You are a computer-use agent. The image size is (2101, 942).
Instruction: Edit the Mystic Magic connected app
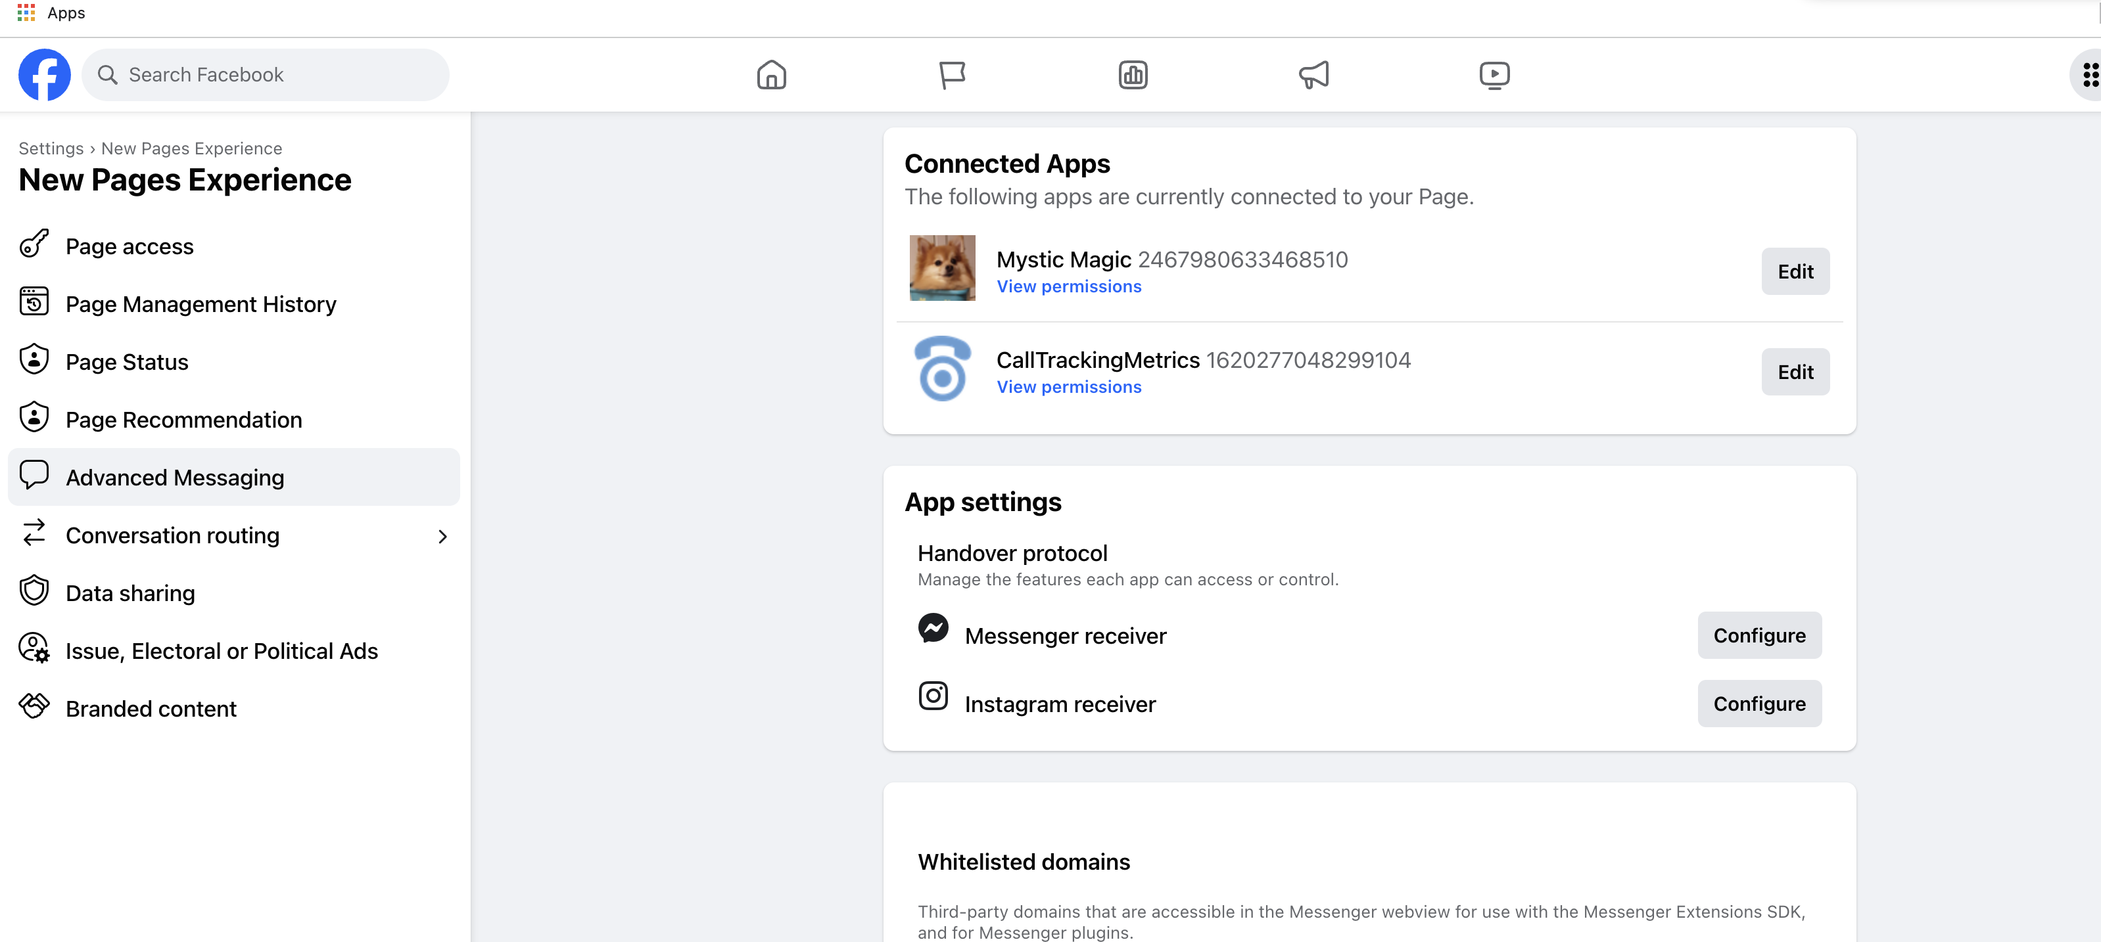tap(1795, 271)
